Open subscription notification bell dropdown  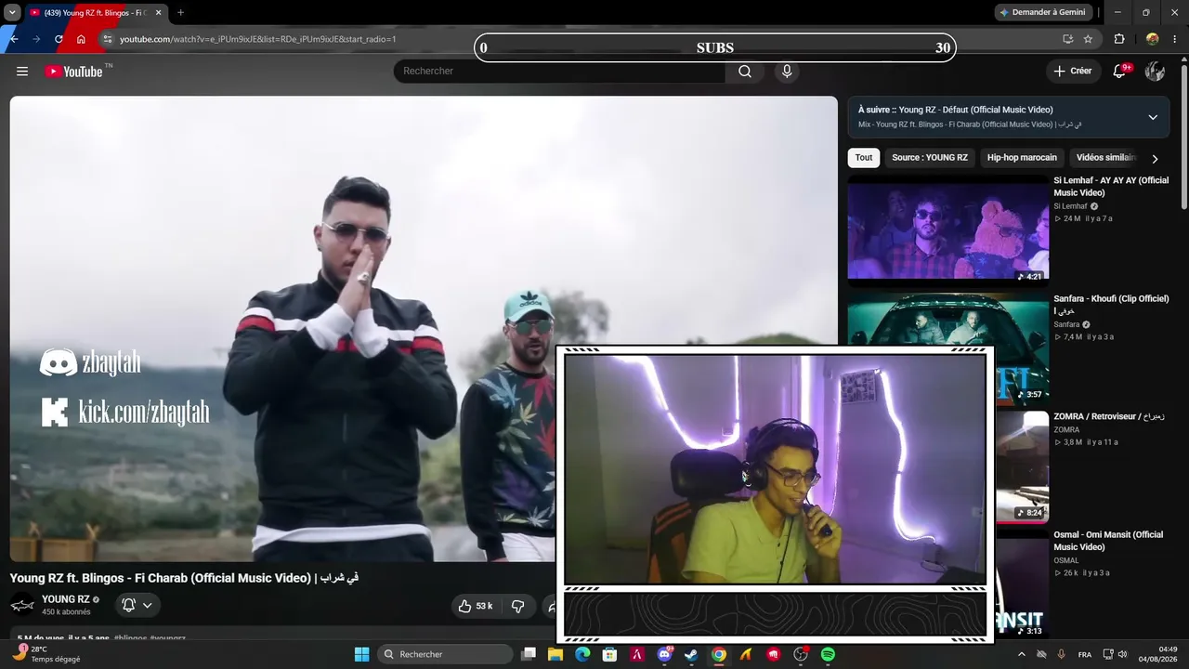pos(137,606)
